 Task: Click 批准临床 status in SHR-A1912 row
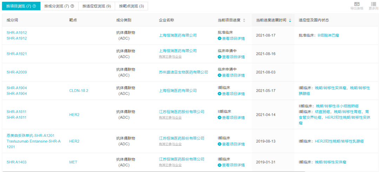pyautogui.click(x=225, y=32)
